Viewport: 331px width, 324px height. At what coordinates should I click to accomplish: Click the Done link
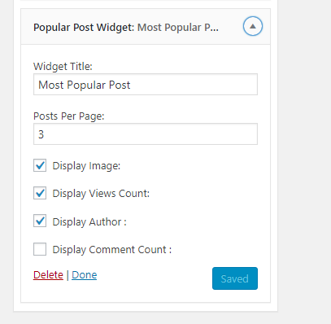coord(84,275)
